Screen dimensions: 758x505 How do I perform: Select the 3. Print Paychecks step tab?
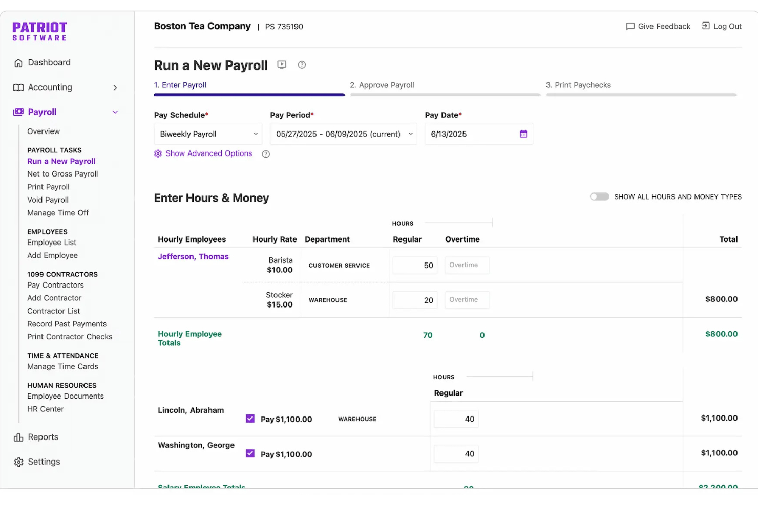click(578, 85)
